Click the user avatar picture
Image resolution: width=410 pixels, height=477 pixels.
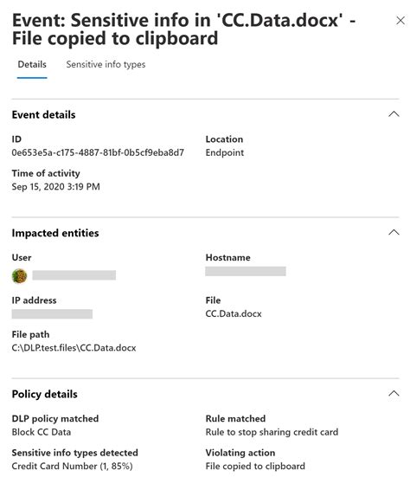(19, 276)
